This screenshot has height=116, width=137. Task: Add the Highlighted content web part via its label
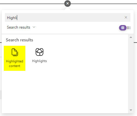(x=14, y=63)
